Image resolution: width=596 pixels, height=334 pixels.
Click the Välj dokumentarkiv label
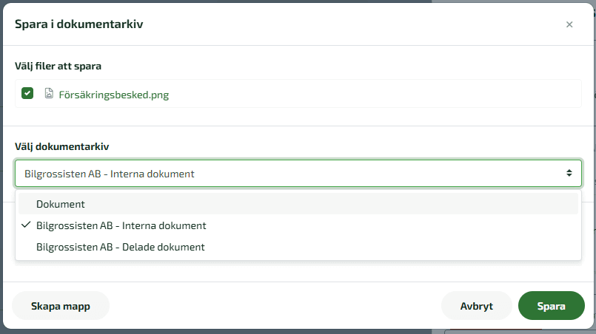pyautogui.click(x=62, y=146)
